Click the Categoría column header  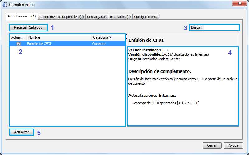tap(100, 37)
